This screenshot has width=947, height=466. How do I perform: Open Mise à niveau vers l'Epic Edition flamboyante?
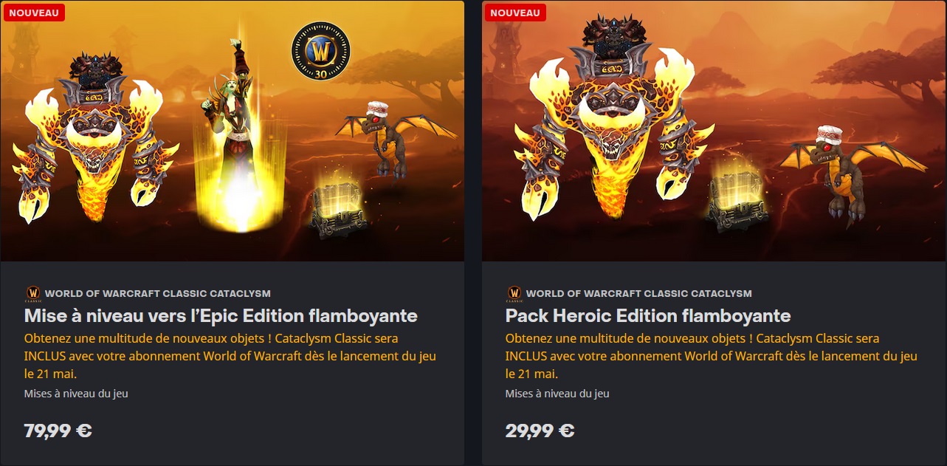point(221,316)
